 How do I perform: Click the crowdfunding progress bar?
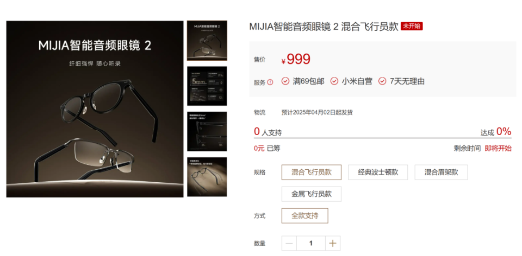382,138
